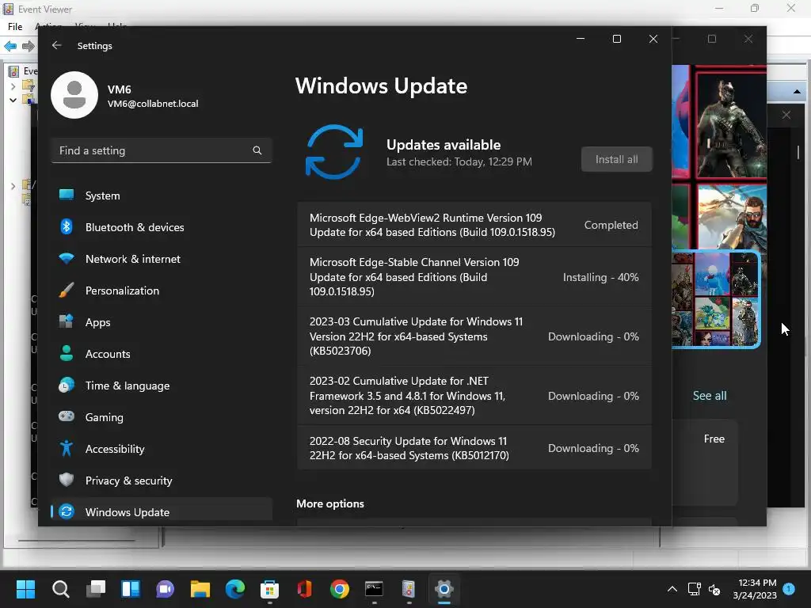Click Event Viewer forward arrow toolbar button

click(29, 47)
